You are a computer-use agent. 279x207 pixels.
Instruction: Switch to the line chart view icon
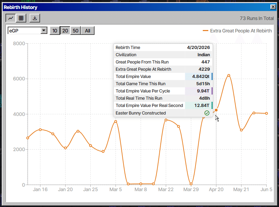[11, 18]
